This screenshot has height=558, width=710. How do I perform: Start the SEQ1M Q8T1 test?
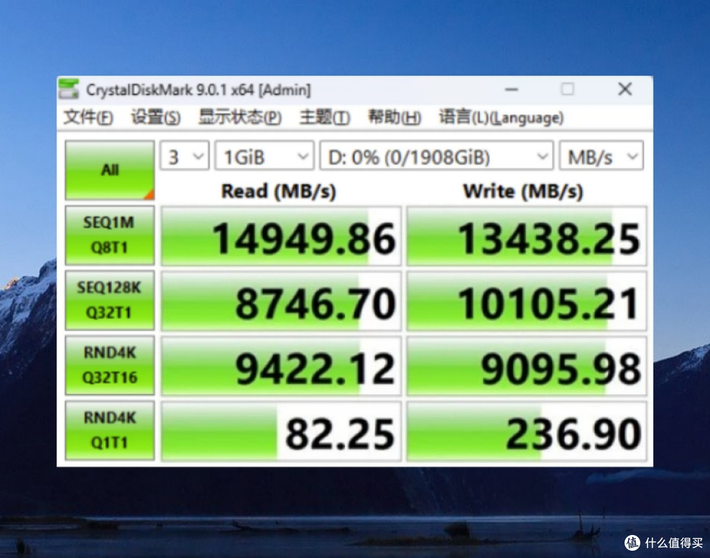click(x=110, y=236)
